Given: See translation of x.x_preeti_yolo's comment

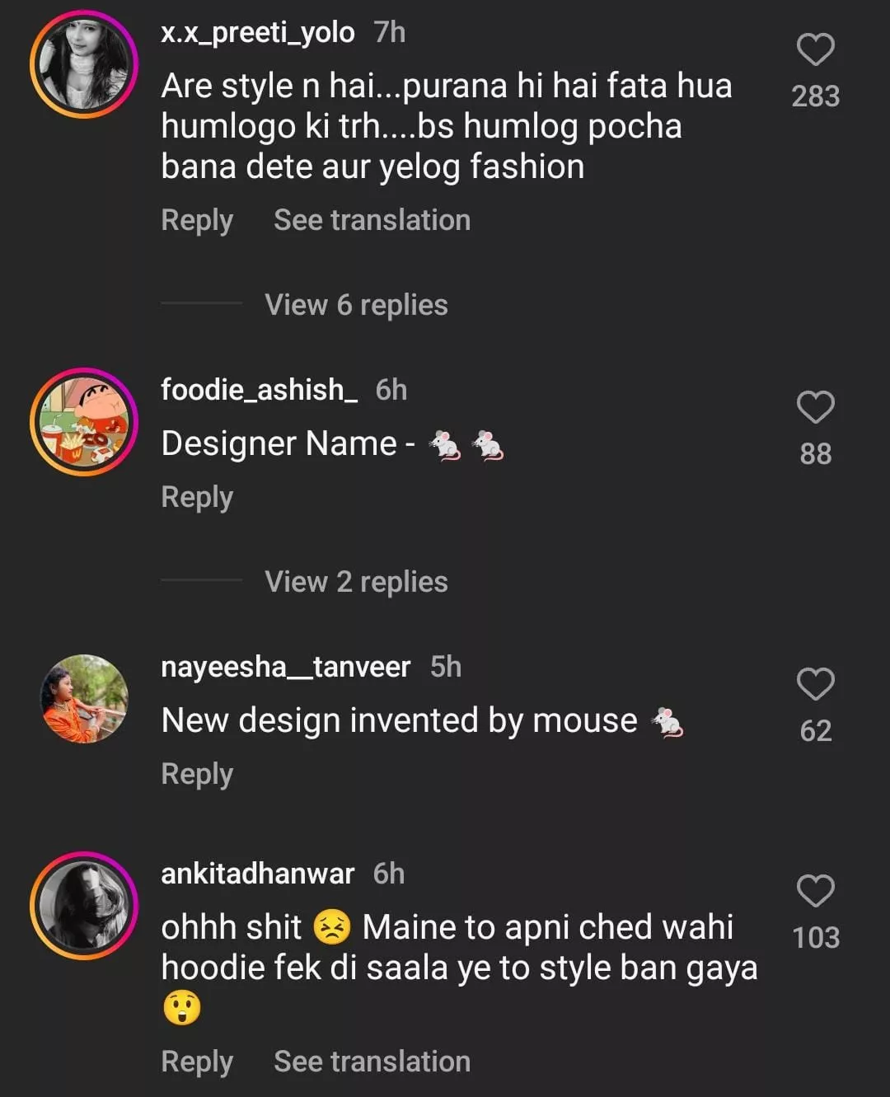Looking at the screenshot, I should tap(372, 221).
